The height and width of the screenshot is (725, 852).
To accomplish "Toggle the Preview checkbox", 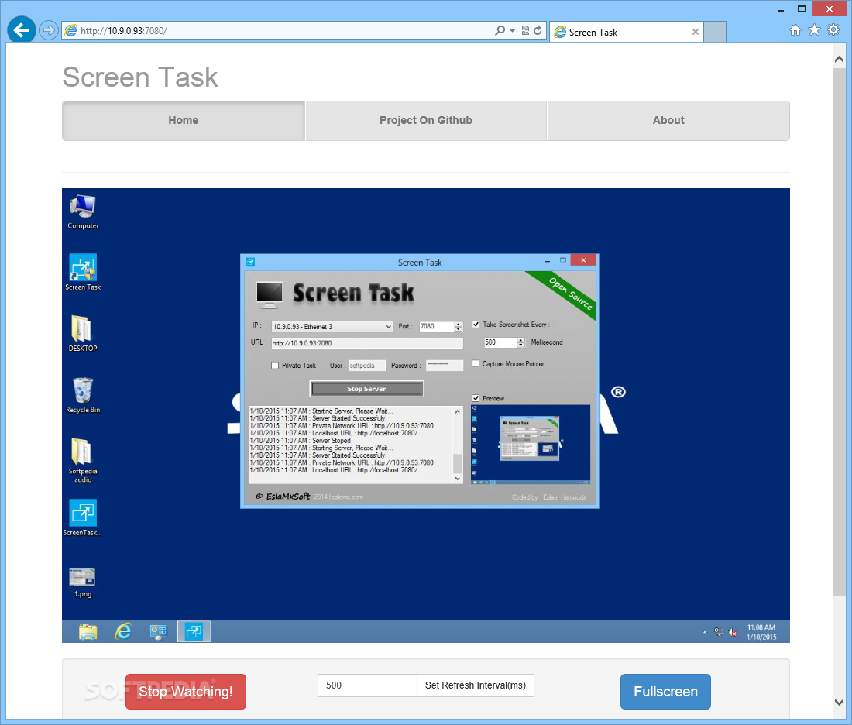I will [476, 398].
